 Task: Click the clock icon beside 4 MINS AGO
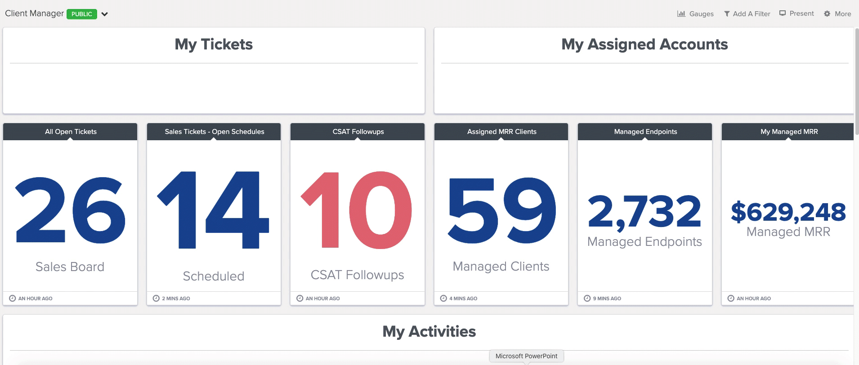[443, 298]
